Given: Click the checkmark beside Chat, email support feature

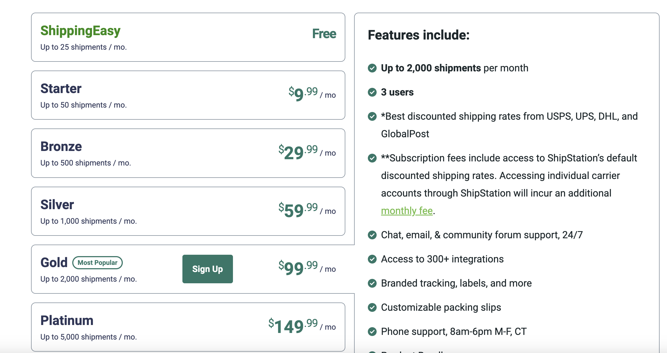Looking at the screenshot, I should (372, 235).
